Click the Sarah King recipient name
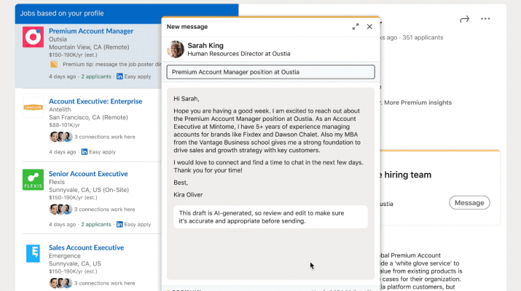521x291 pixels. tap(205, 45)
